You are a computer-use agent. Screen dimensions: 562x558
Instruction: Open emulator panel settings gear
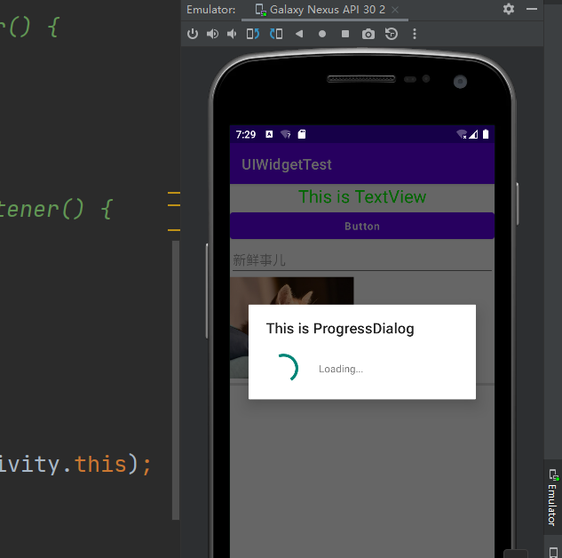(509, 9)
